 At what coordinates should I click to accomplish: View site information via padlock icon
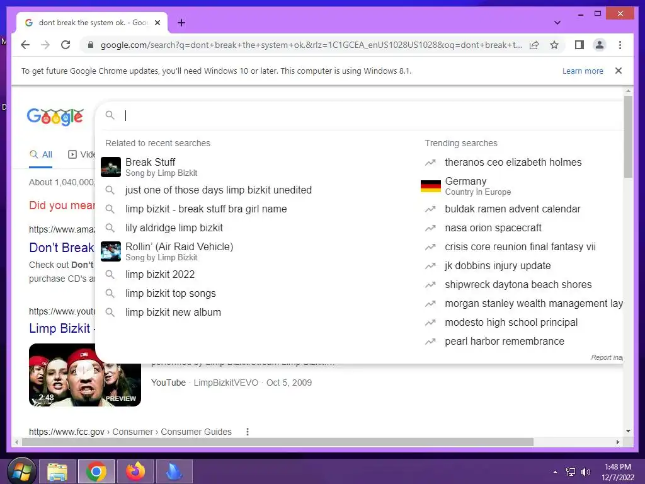coord(91,45)
